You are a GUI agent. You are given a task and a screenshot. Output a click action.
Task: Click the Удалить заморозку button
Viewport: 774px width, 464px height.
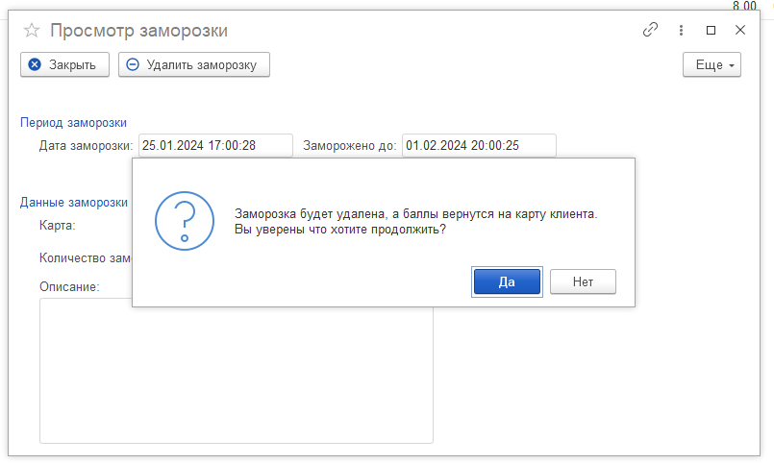194,64
